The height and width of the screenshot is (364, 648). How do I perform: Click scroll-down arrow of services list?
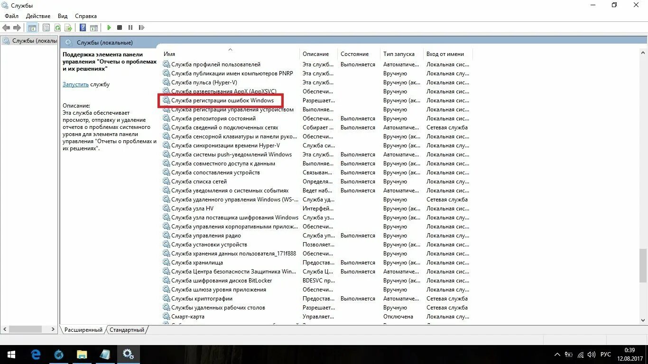tap(644, 320)
